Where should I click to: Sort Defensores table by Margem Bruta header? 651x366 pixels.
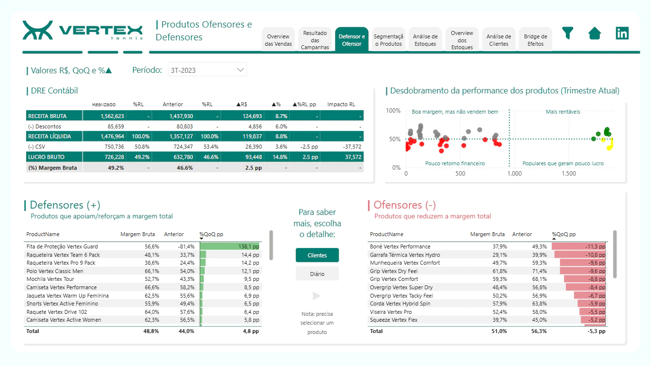coord(138,234)
